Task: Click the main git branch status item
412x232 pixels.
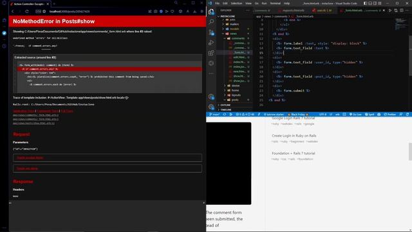Action: pos(214,115)
